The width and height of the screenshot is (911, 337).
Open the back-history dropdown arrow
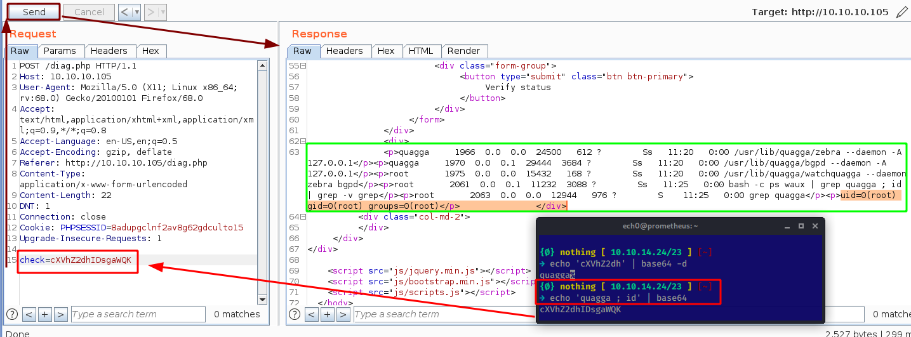[x=136, y=12]
